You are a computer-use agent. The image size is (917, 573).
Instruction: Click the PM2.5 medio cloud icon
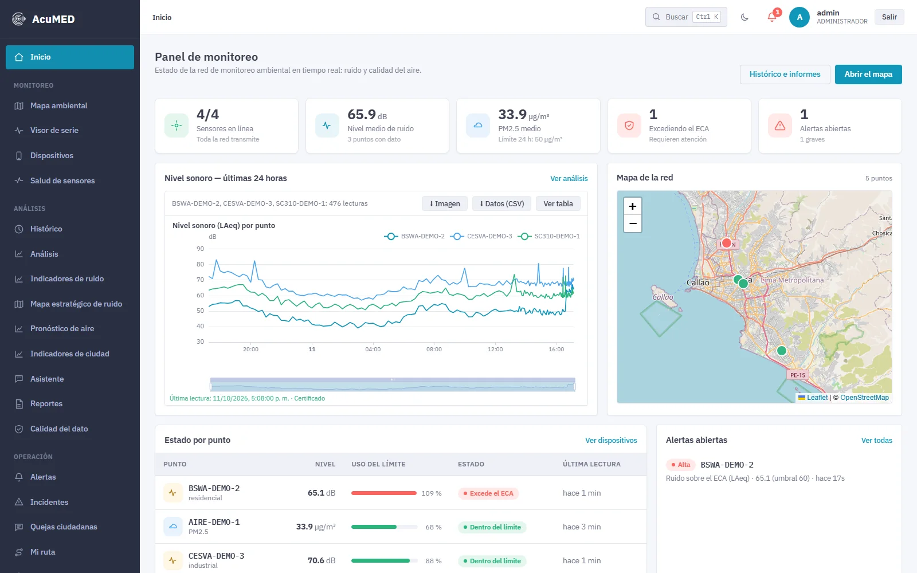(x=478, y=125)
